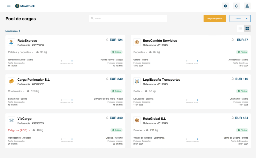Click the RutaGlobal S.L package icon
Screen dimensions: 256x158
coord(137,120)
